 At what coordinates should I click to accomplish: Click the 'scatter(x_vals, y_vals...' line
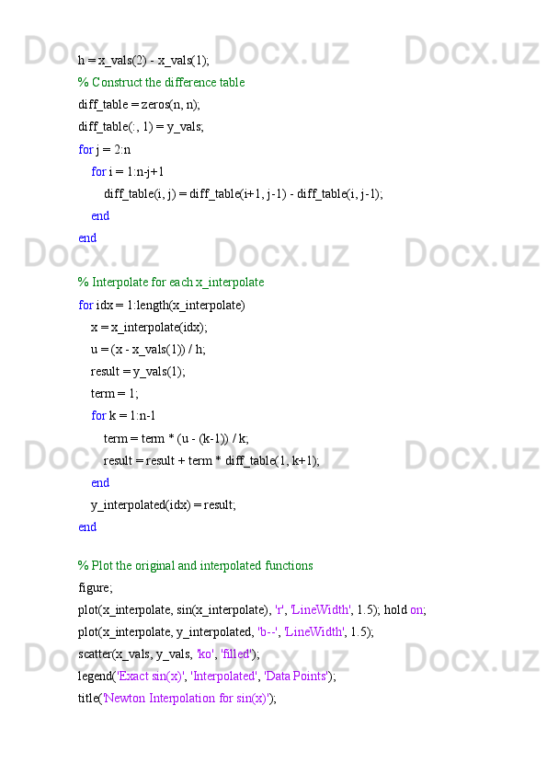pos(168,654)
